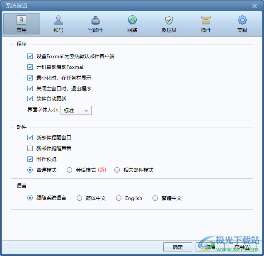Click the 确定 confirm button
The height and width of the screenshot is (256, 264).
[178, 247]
